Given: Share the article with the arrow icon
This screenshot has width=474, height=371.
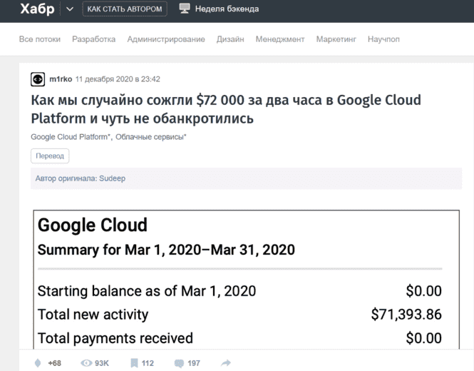Looking at the screenshot, I should pyautogui.click(x=226, y=363).
